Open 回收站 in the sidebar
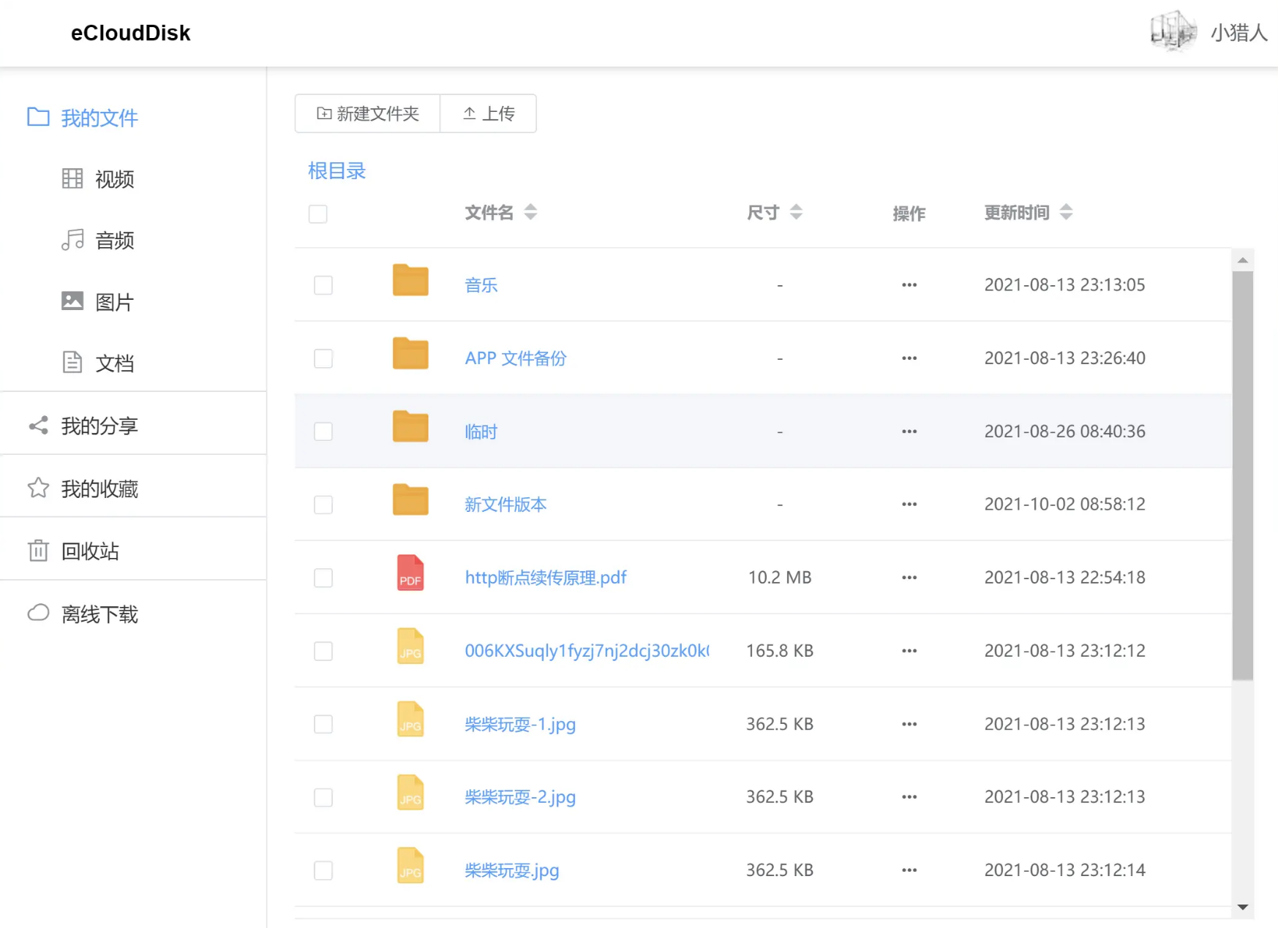The image size is (1278, 928). tap(90, 551)
